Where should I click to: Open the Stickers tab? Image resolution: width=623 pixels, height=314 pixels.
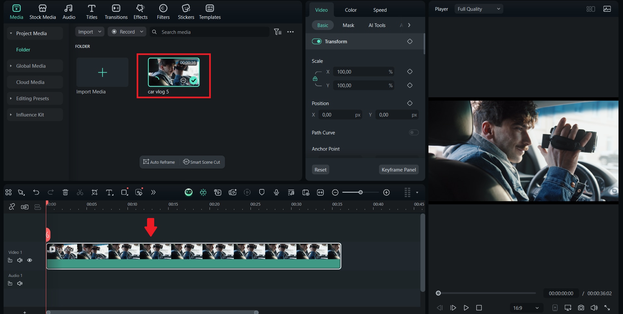[186, 12]
